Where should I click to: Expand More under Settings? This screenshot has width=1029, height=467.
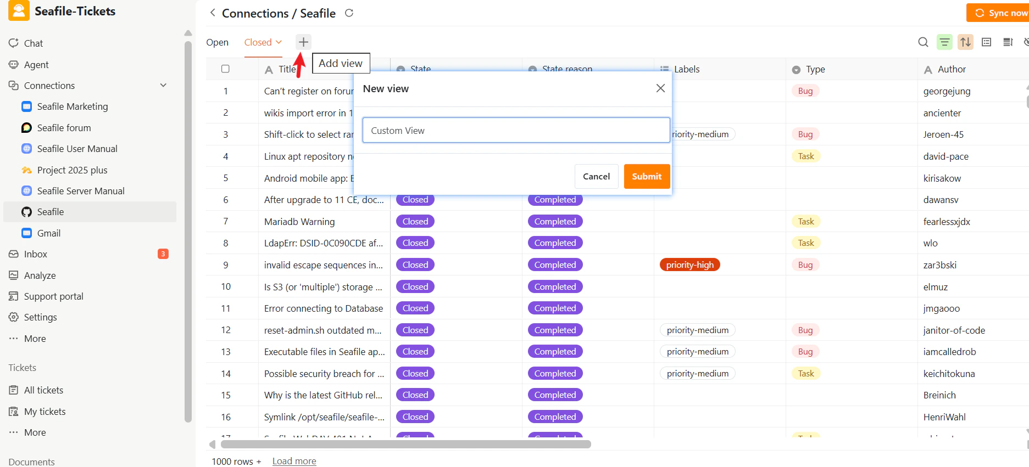(35, 339)
